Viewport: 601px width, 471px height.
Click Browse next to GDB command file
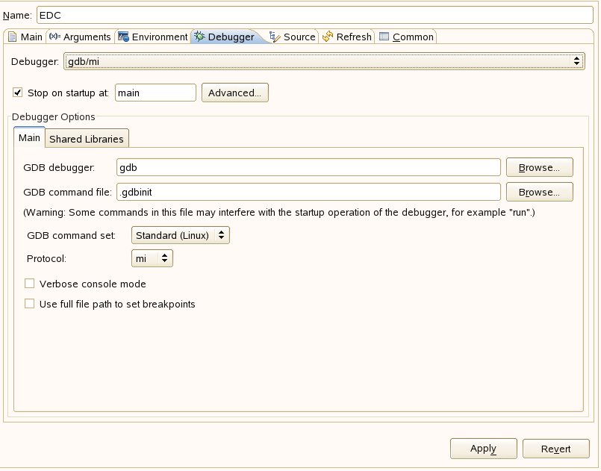pyautogui.click(x=538, y=192)
